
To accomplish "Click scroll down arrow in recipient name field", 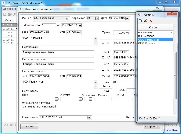I will (96, 87).
